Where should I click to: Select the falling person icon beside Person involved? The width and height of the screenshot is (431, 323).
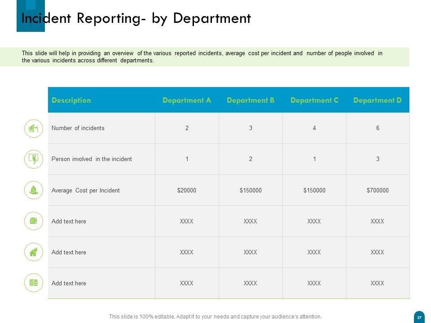tap(34, 159)
